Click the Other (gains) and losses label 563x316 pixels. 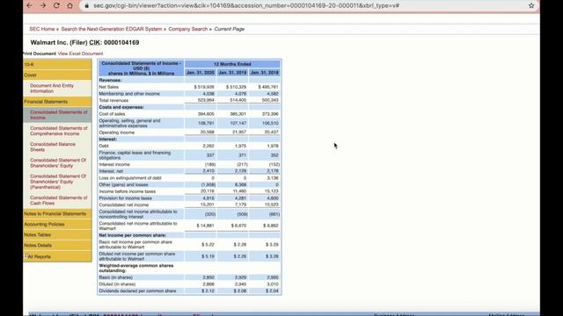123,185
